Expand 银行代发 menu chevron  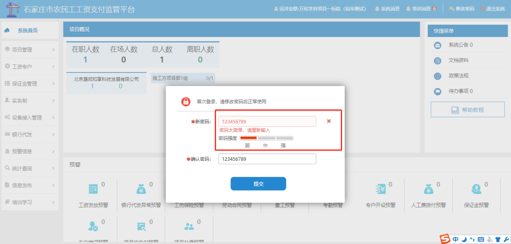(x=53, y=135)
